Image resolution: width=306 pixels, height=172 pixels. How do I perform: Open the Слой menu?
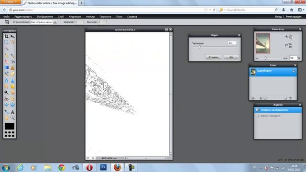[61, 17]
